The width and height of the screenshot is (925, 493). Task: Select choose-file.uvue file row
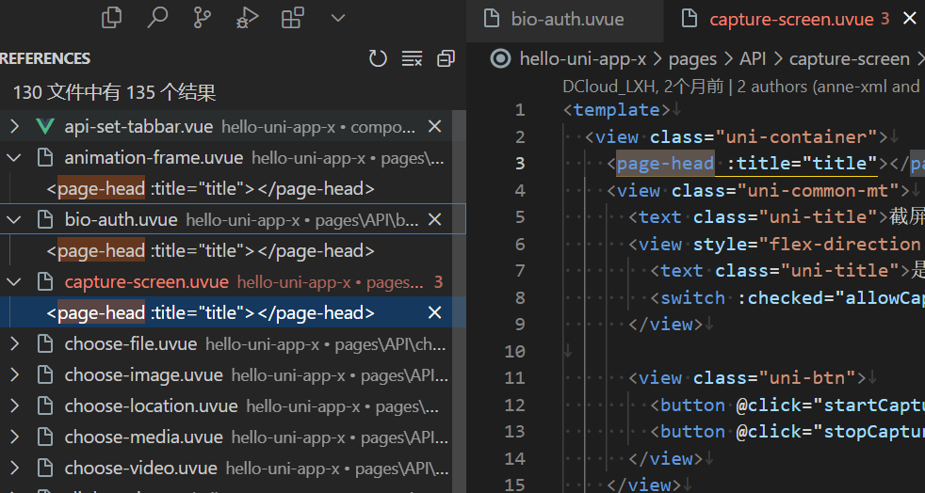click(226, 344)
